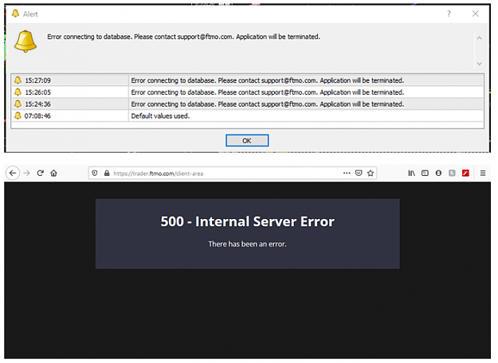
Task: Close the Alert dialog window
Action: [x=476, y=14]
